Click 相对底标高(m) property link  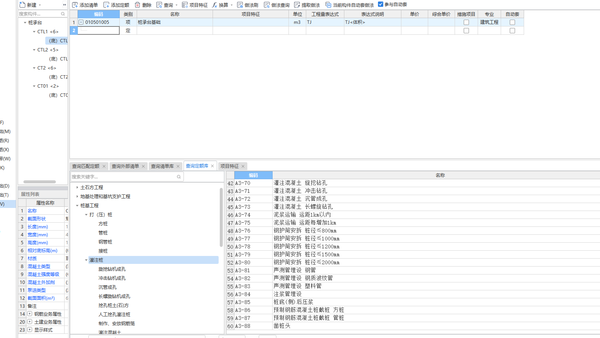click(x=42, y=251)
